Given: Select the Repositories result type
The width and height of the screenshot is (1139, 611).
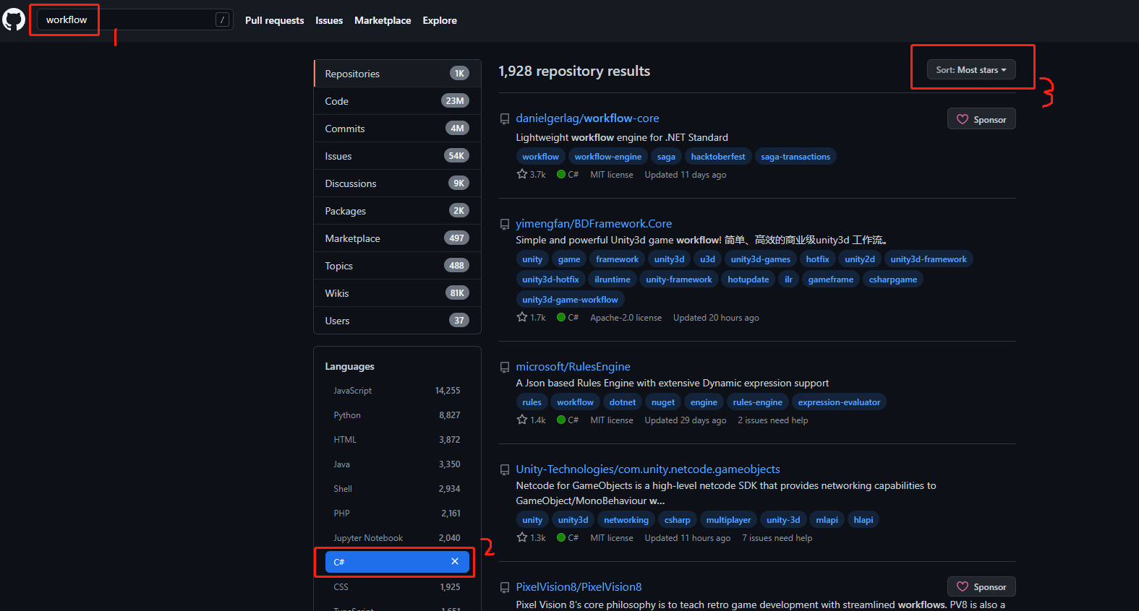Looking at the screenshot, I should (x=397, y=74).
